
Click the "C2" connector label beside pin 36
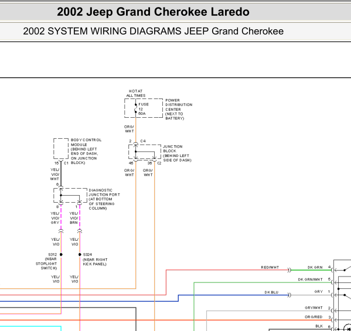click(159, 163)
